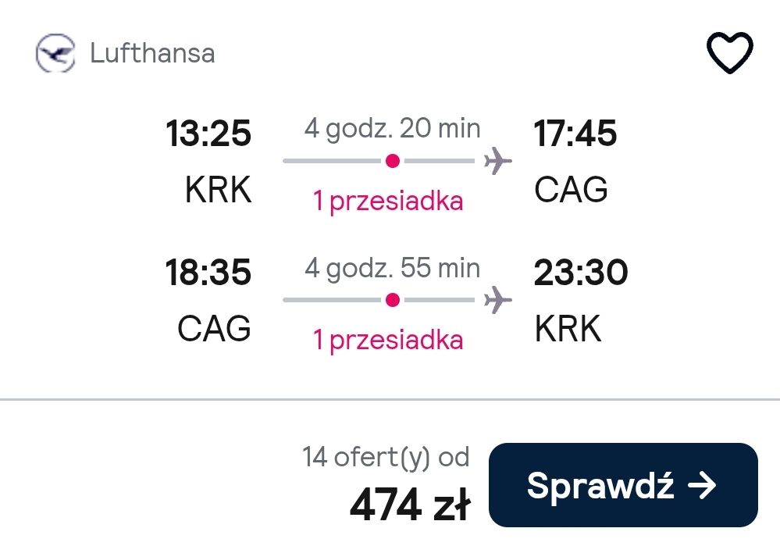780x546 pixels.
Task: Click outbound duration 4 godz. 20 min
Action: coord(393,129)
